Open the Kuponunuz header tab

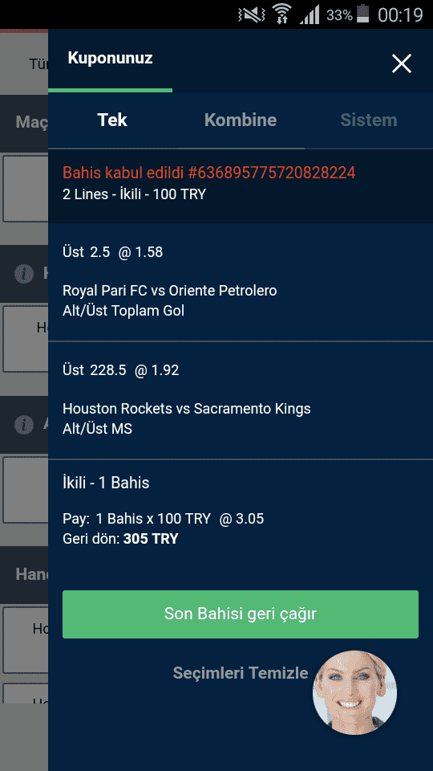point(110,58)
